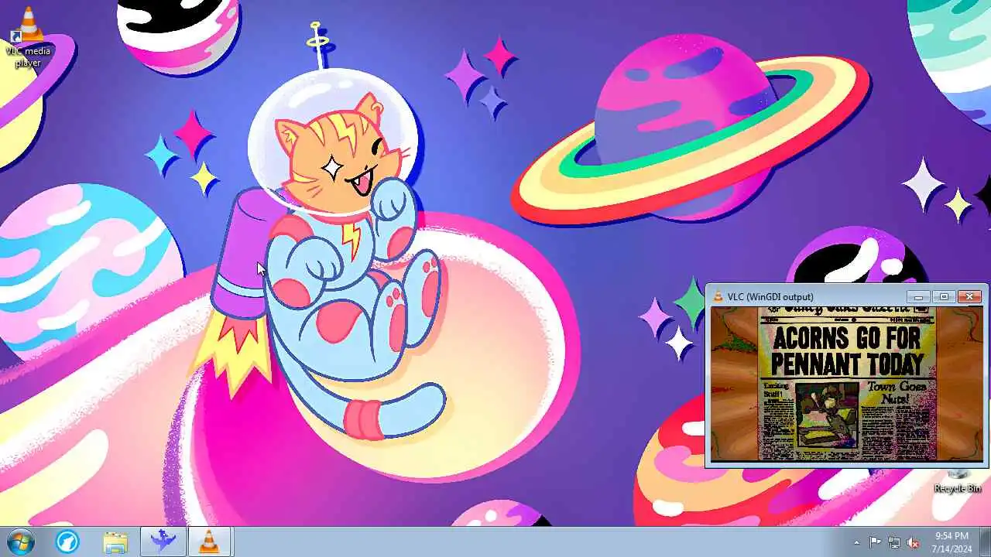Open the network status tray icon
The image size is (991, 557).
pos(894,542)
